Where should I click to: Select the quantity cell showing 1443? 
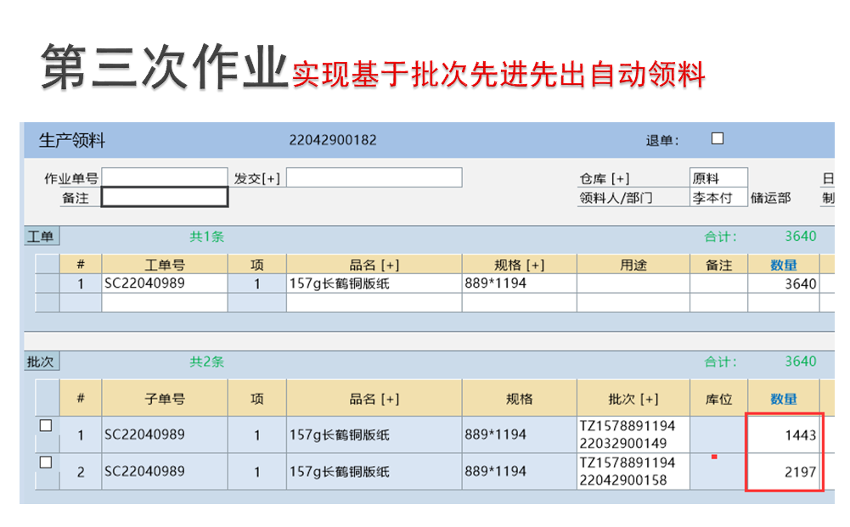click(784, 434)
